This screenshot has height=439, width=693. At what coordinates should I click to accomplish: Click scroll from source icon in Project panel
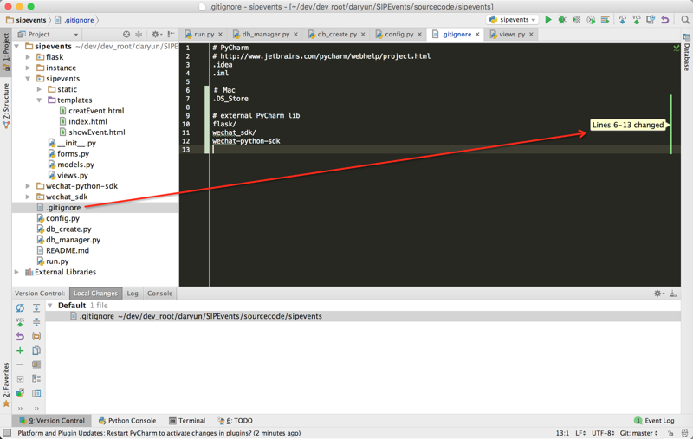pos(126,34)
